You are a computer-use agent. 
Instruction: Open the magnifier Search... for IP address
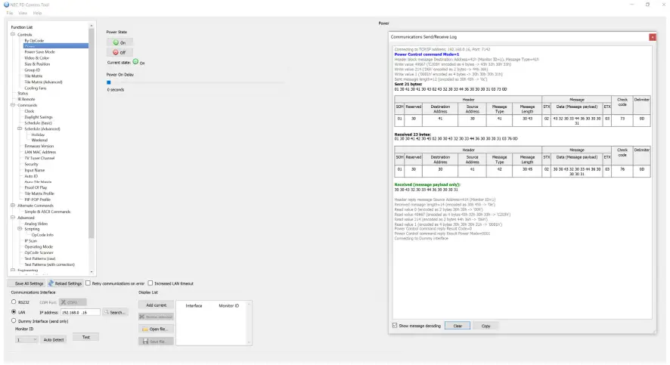point(115,313)
